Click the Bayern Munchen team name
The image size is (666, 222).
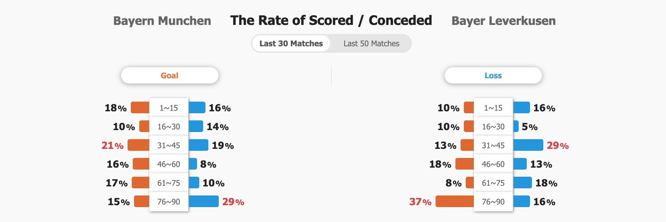coord(162,21)
